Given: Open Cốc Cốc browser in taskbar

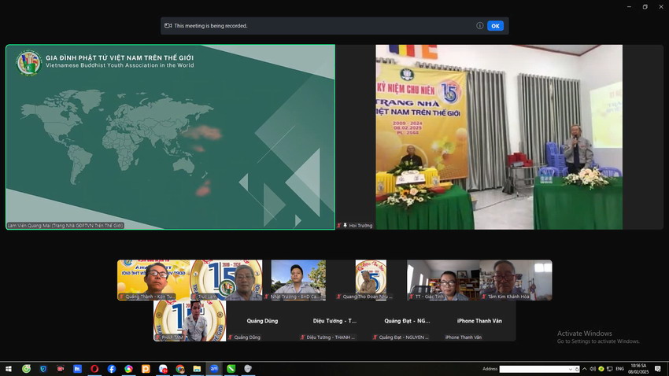Looking at the screenshot, I should point(26,369).
